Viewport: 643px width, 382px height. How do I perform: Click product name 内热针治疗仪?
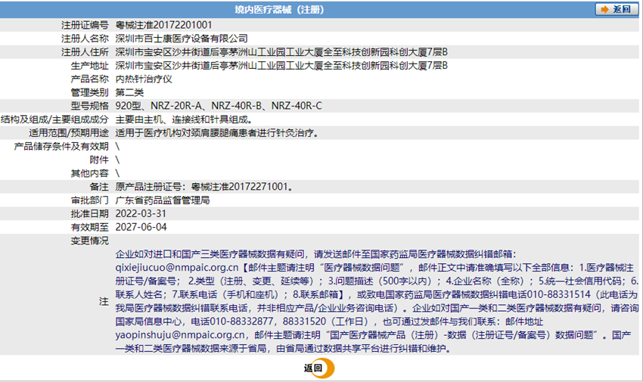144,79
